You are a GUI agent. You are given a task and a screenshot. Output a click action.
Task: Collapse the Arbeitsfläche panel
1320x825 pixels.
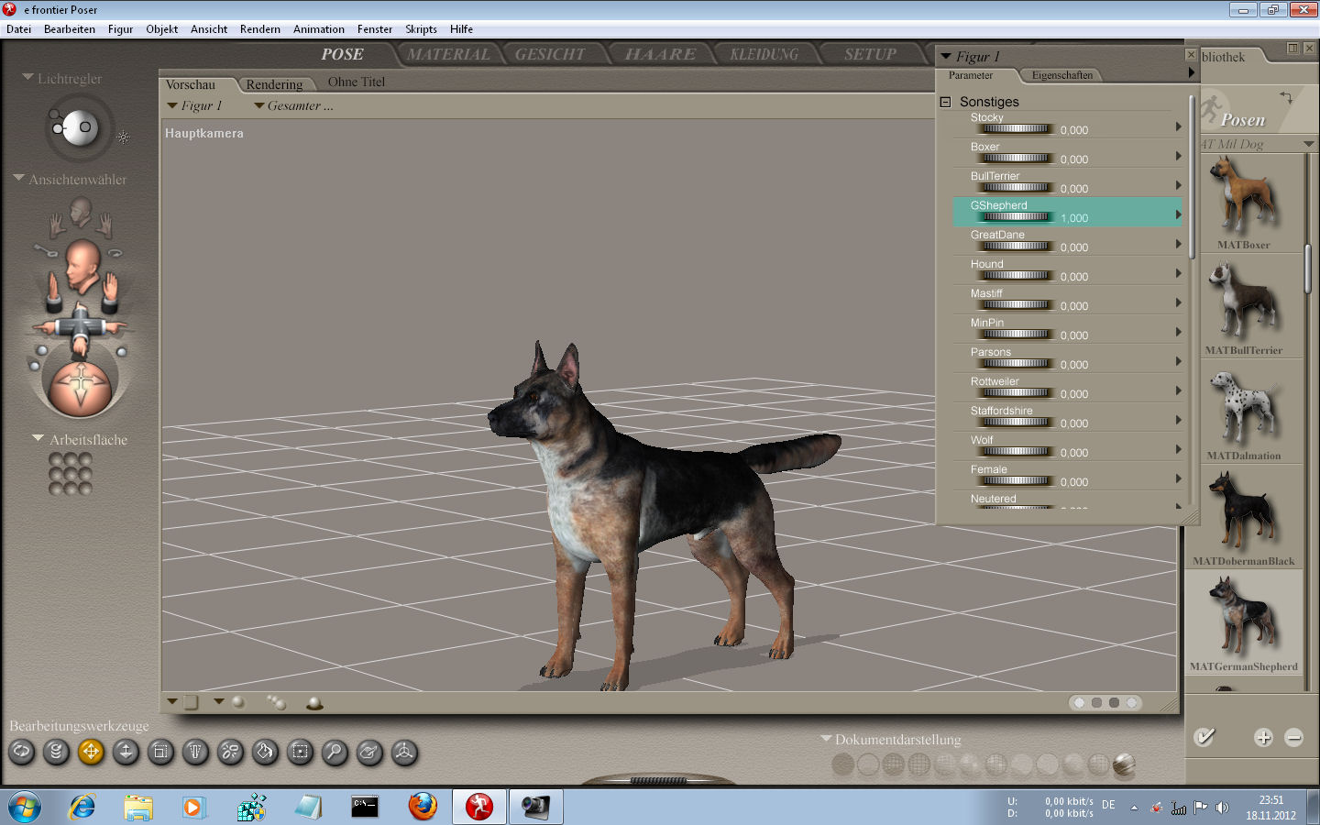38,439
